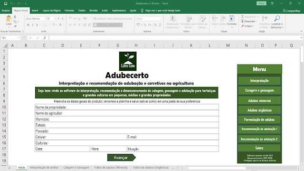The height and width of the screenshot is (171, 304).
Task: Click the Diga-me lightbulb icon
Action: (x=142, y=10)
